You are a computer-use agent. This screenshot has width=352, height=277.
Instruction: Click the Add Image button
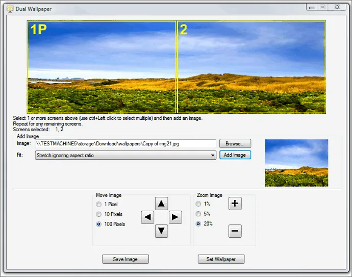(x=235, y=155)
